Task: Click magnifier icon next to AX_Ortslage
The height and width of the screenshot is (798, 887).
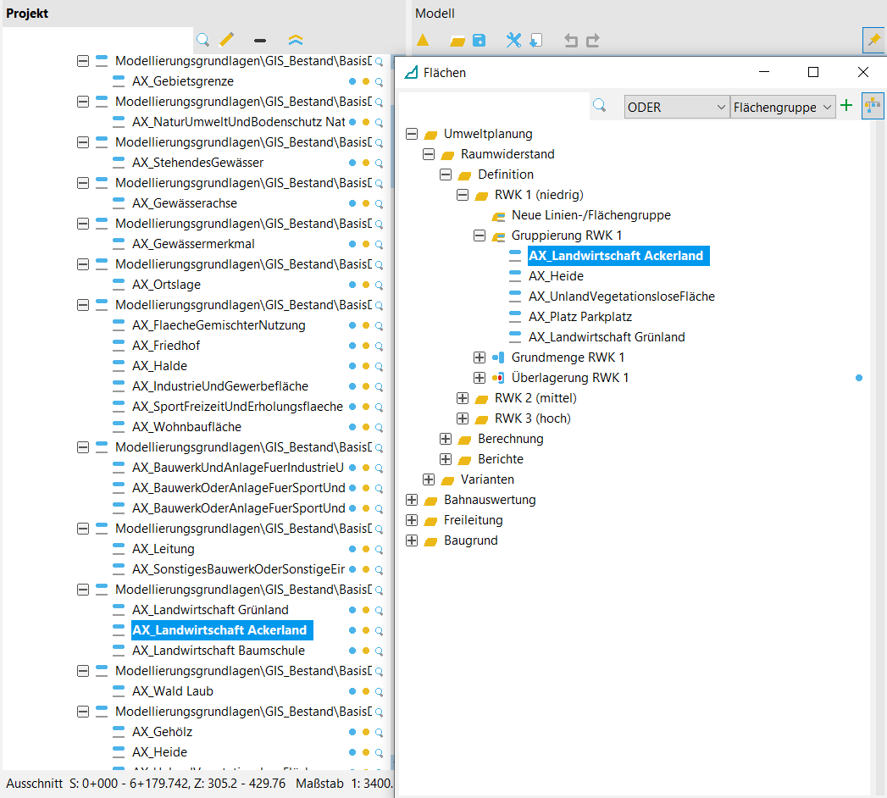Action: tap(379, 285)
